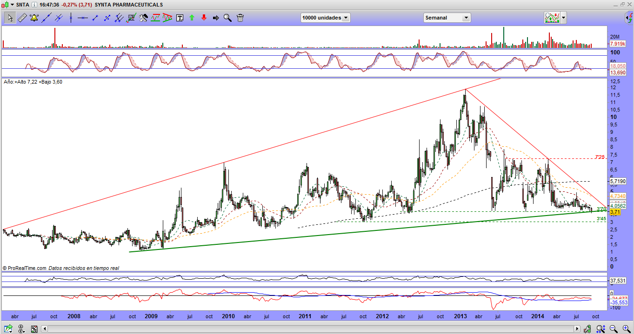Click the horizontal chart scrollbar track
The image size is (634, 334).
311,329
